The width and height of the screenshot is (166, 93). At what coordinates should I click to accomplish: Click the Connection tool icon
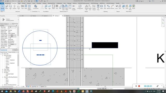tap(36, 7)
